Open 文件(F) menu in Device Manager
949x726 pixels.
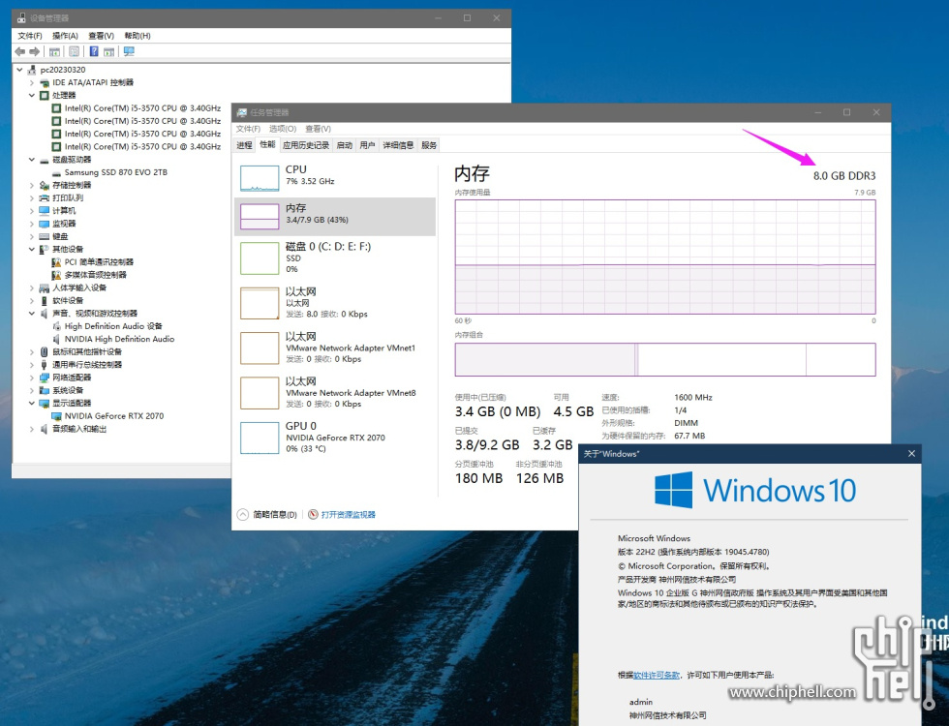pos(30,36)
